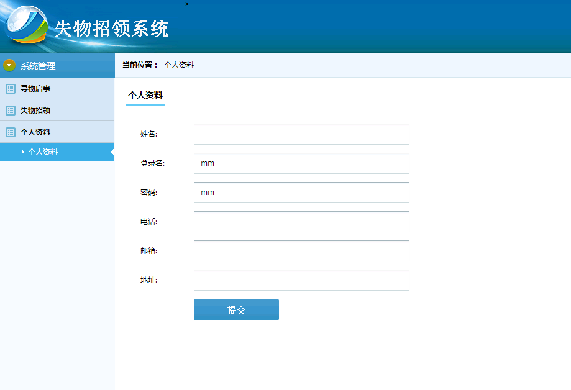Click into the 登录名 text field
Screen dimensions: 571x390
[301, 163]
